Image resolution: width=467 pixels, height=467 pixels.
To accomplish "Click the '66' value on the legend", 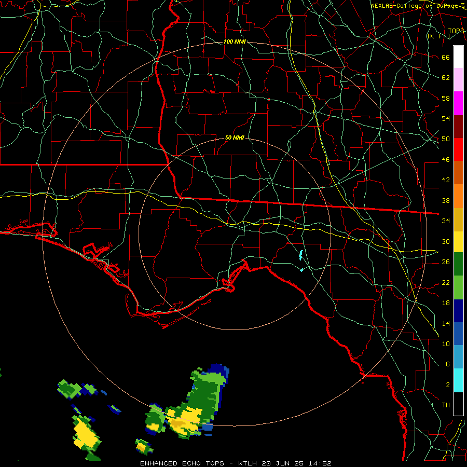I will click(446, 57).
